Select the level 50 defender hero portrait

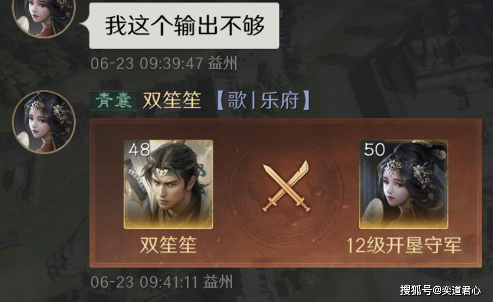[404, 184]
